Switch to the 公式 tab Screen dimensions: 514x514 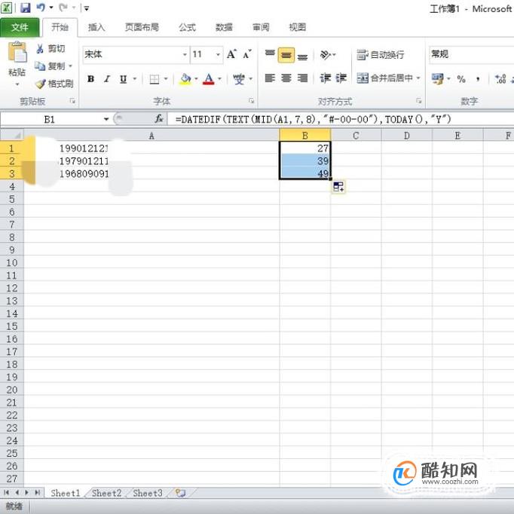[187, 27]
